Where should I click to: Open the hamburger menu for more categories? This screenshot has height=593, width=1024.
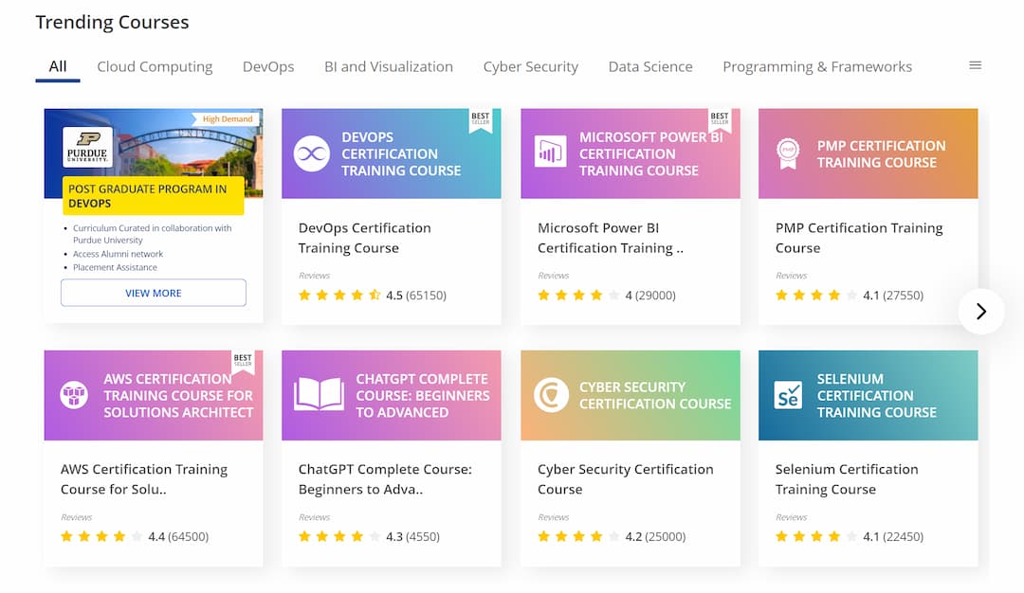[x=975, y=65]
